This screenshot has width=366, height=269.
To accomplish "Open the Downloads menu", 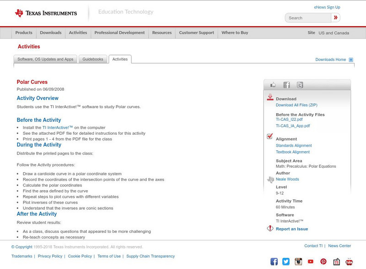I will (x=51, y=33).
